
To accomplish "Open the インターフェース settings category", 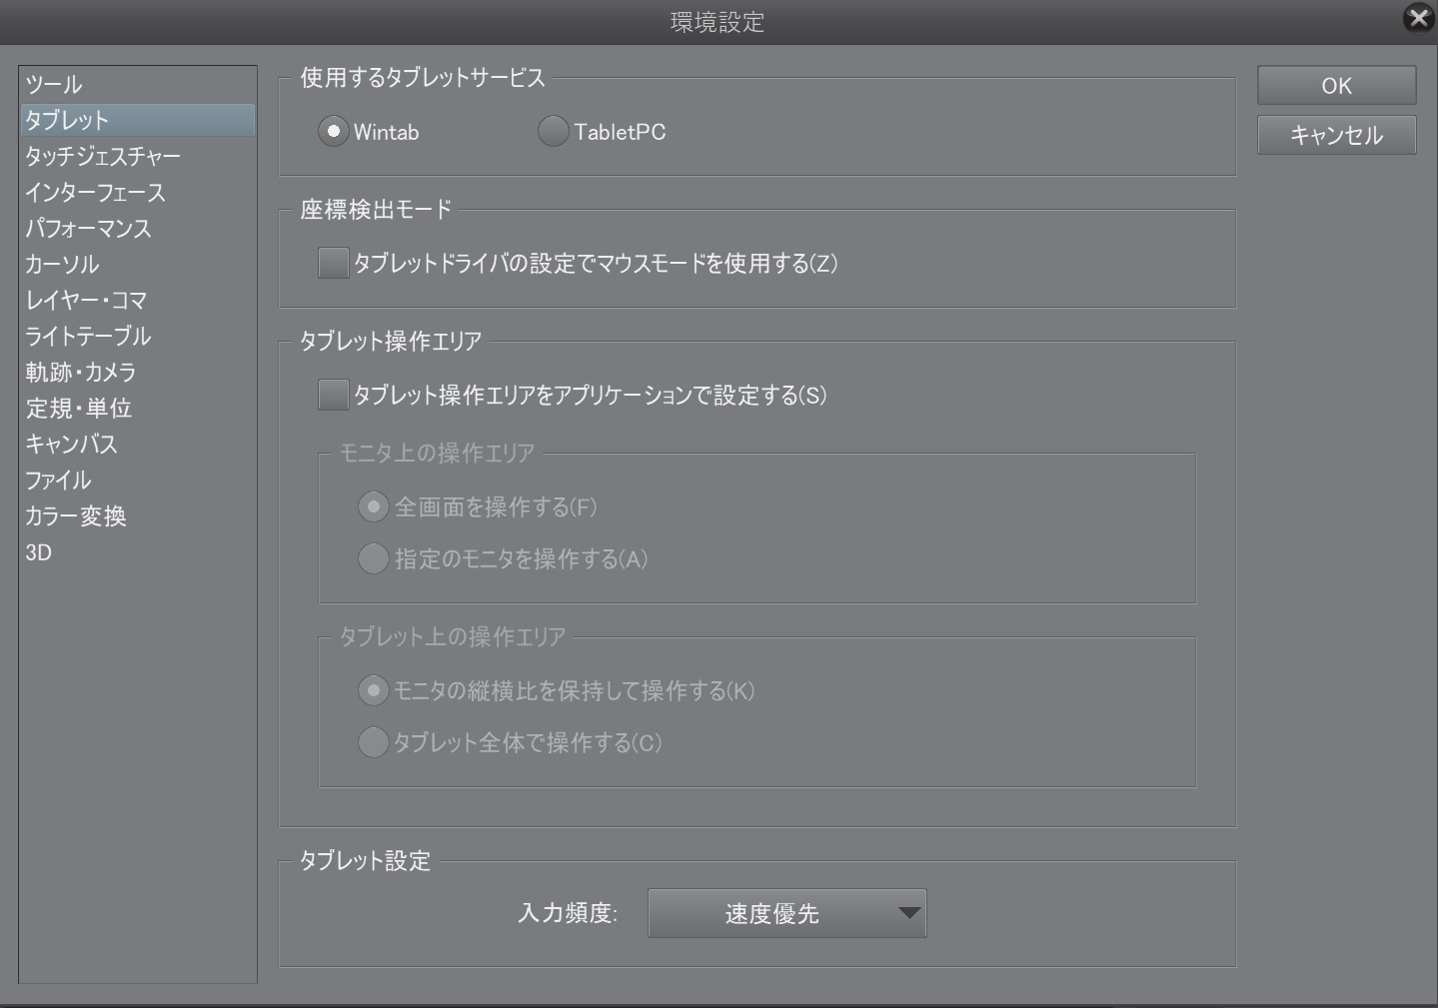I will (138, 192).
